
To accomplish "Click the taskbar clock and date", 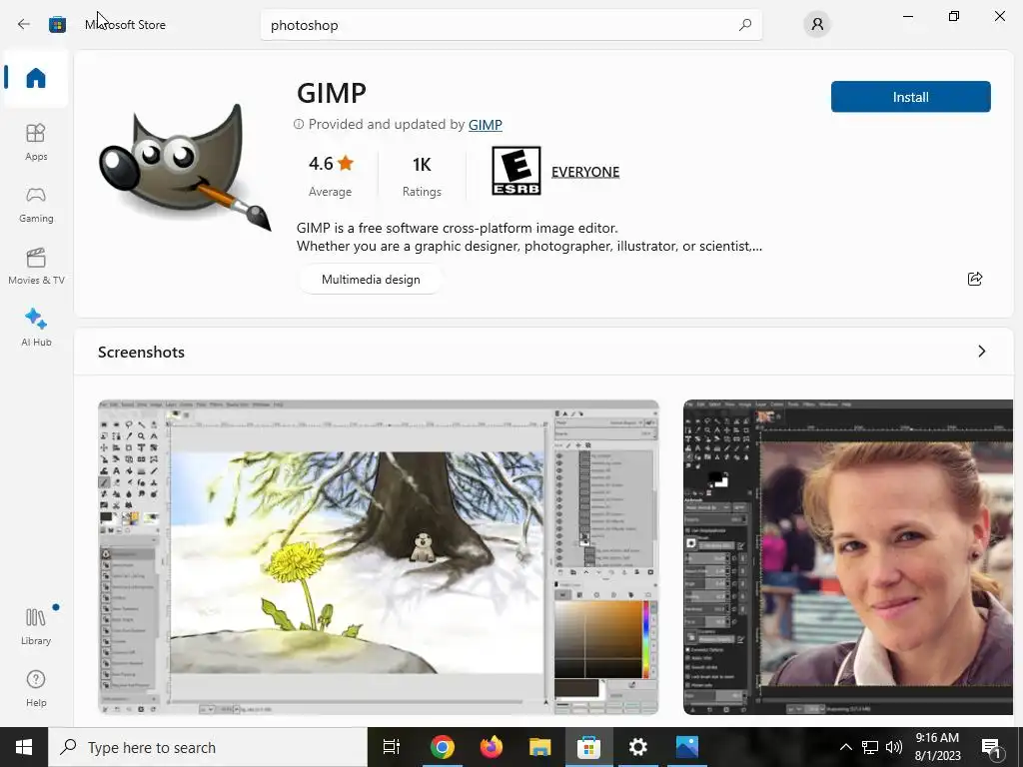I will pos(937,747).
